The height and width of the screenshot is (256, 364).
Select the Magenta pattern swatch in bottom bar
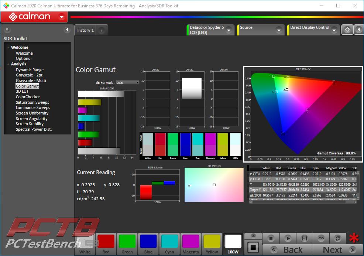tap(190, 244)
